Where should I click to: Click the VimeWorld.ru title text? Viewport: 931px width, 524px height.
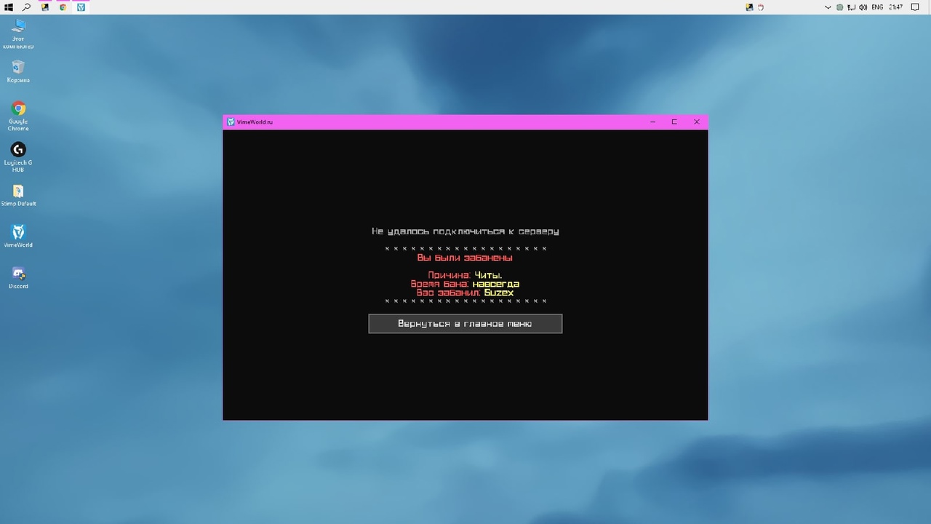pos(255,122)
